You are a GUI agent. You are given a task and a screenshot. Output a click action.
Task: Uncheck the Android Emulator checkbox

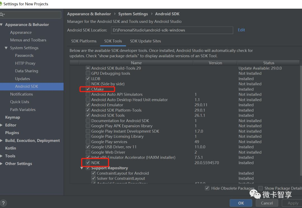coord(88,105)
